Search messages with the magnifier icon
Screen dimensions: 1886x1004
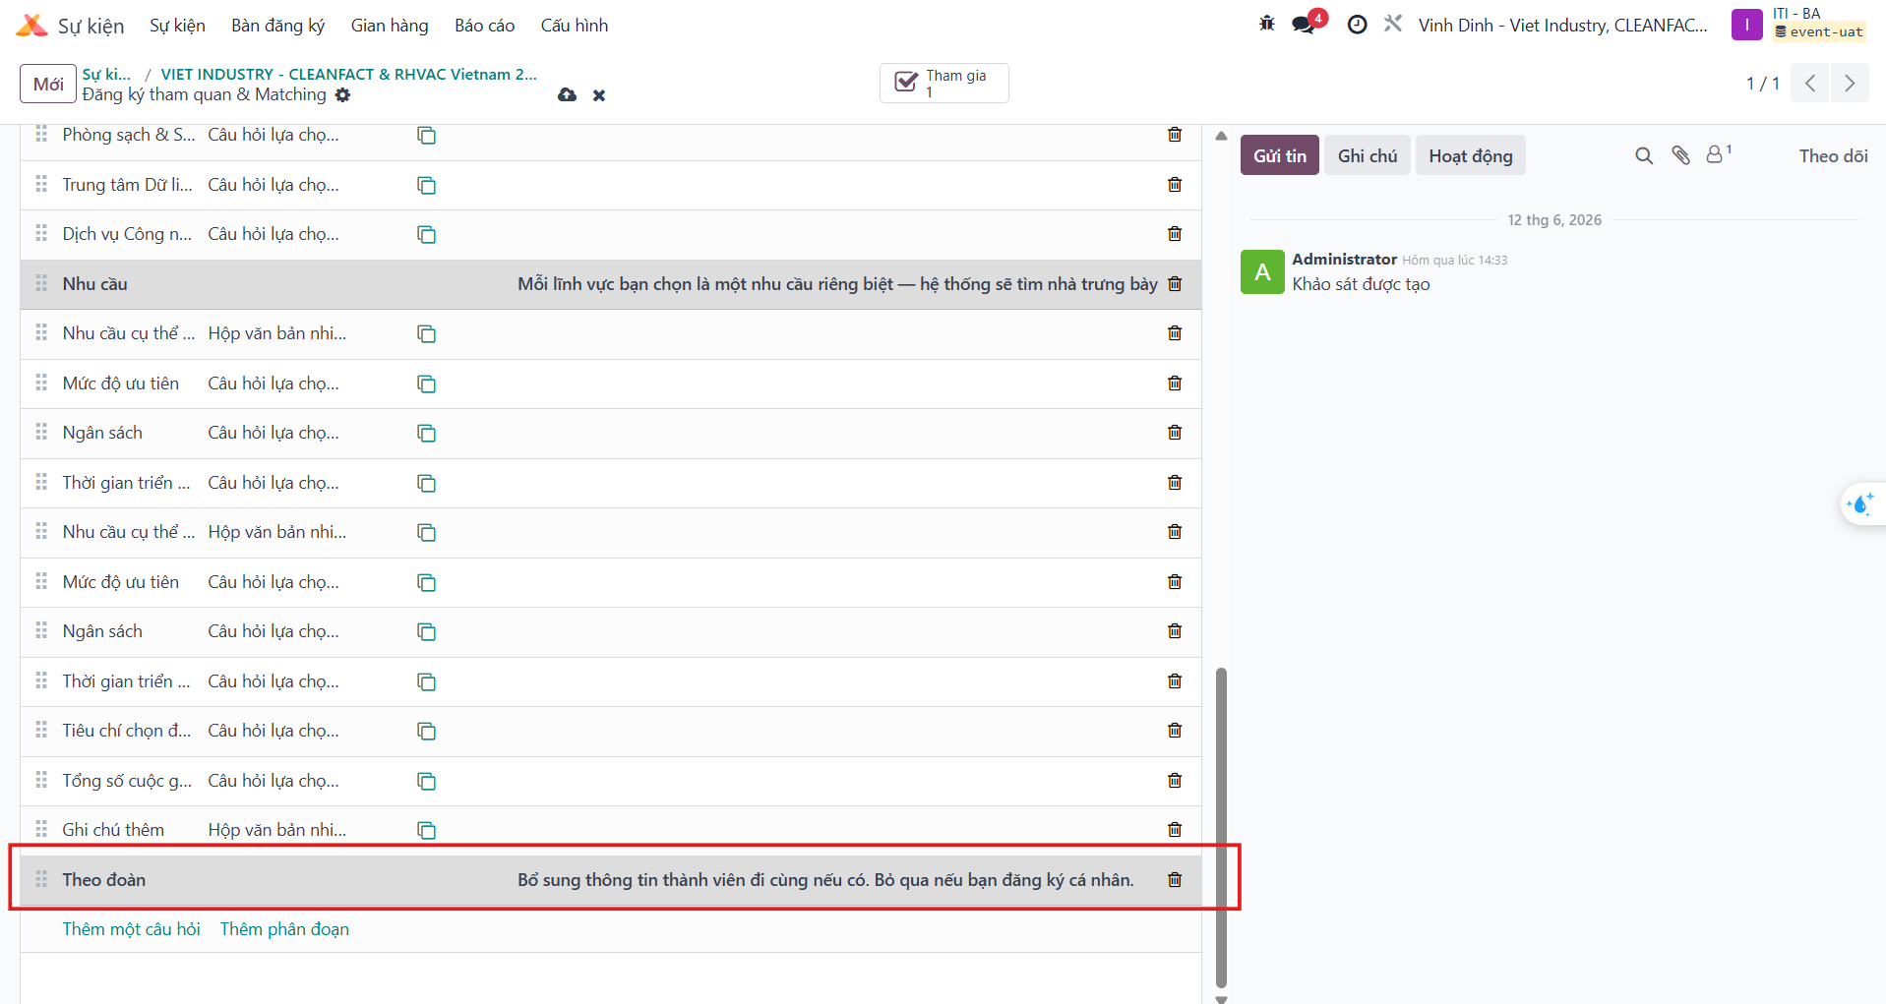(1644, 155)
